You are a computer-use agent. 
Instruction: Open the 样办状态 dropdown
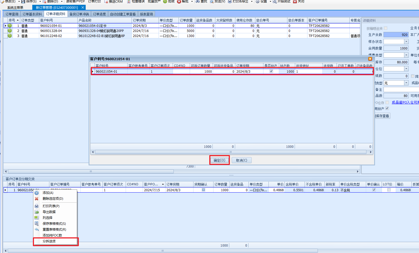coord(406,42)
